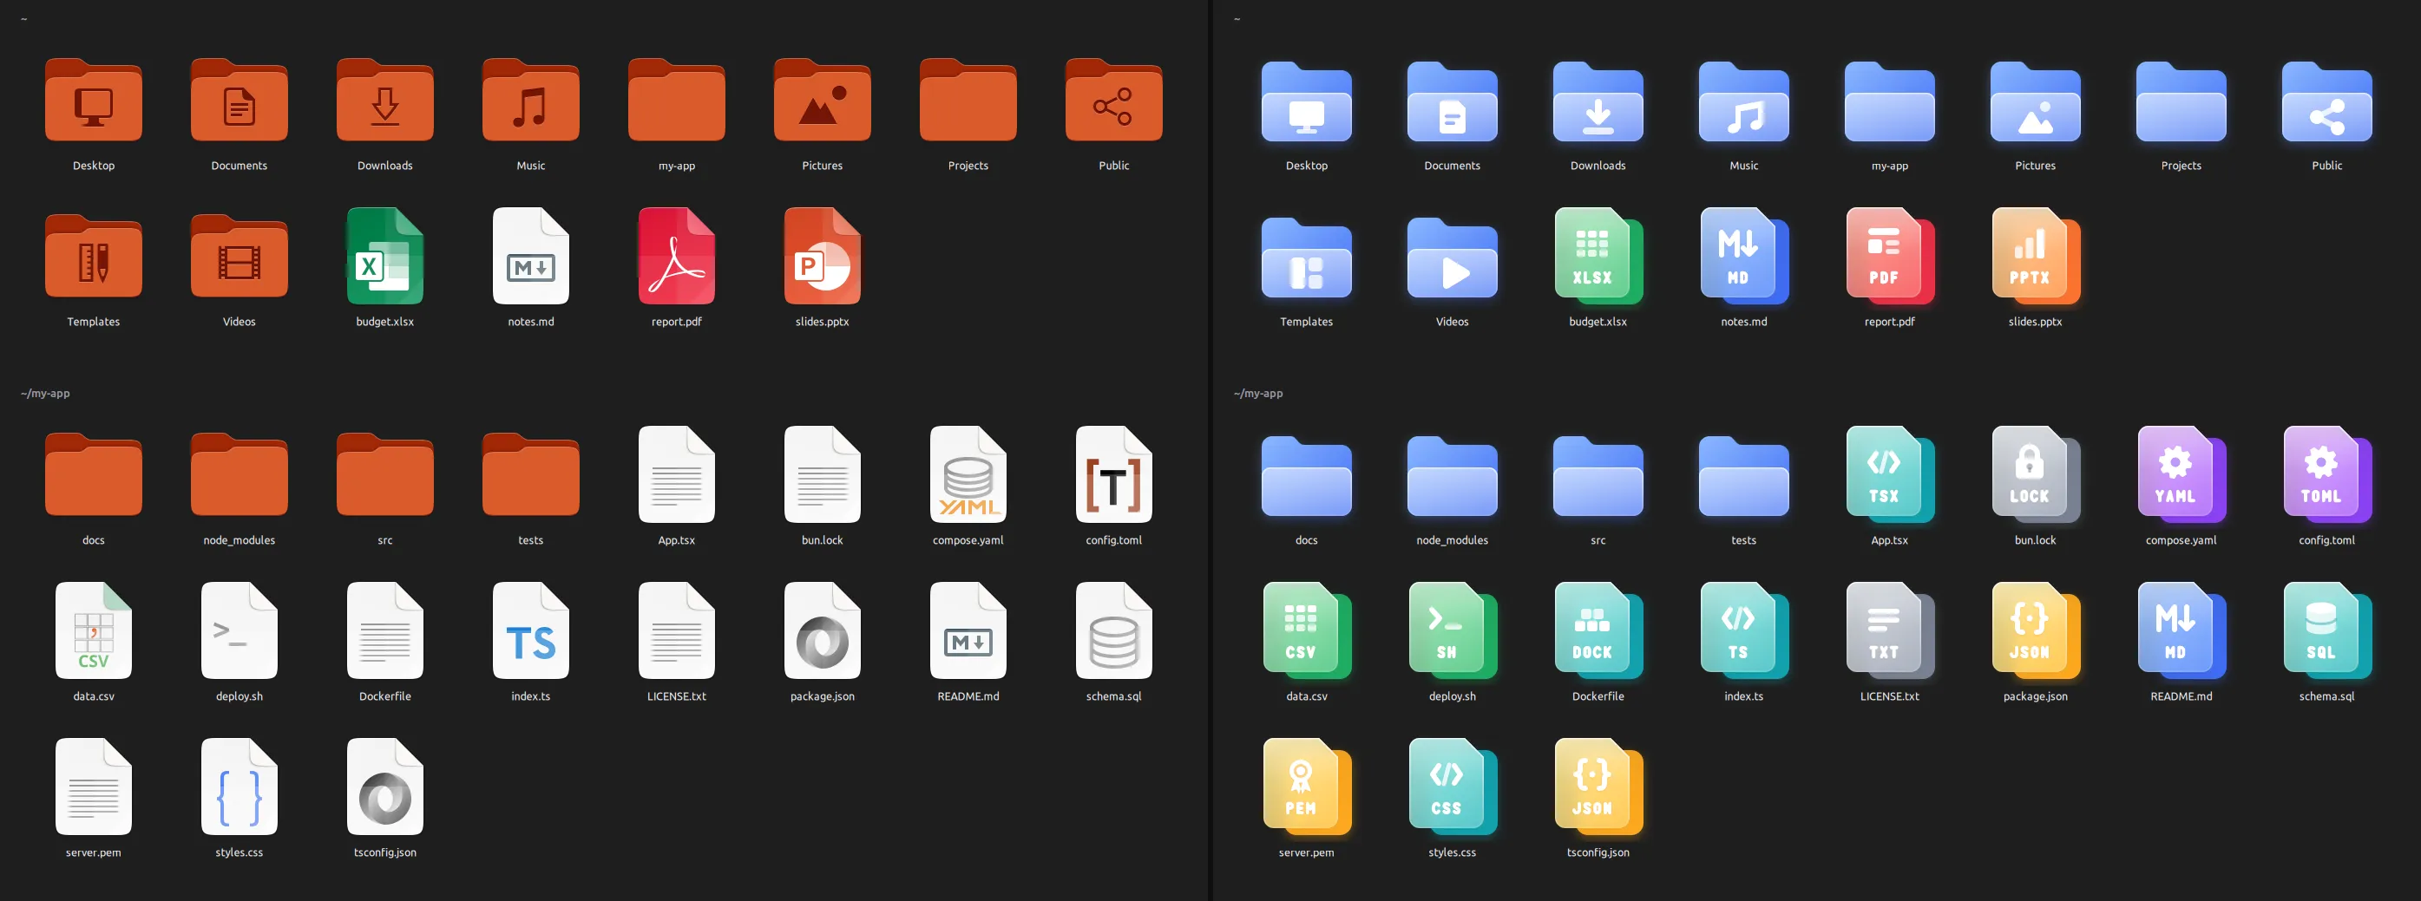The height and width of the screenshot is (901, 2421).
Task: Click the ~/my-app path heading in left pane
Action: (45, 394)
